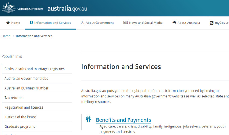Click the myGov icon
This screenshot has width=229, height=135.
pos(211,23)
